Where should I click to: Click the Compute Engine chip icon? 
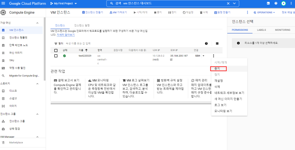click(x=3, y=13)
